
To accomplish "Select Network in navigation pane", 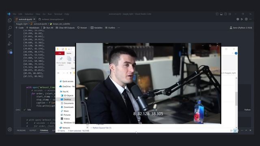I will click(x=65, y=128).
